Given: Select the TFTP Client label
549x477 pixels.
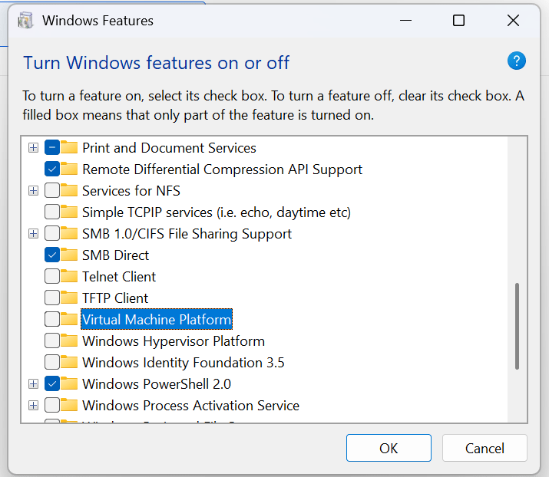Looking at the screenshot, I should click(115, 298).
